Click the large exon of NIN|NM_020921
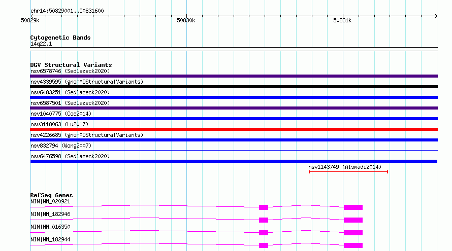 pyautogui.click(x=353, y=207)
